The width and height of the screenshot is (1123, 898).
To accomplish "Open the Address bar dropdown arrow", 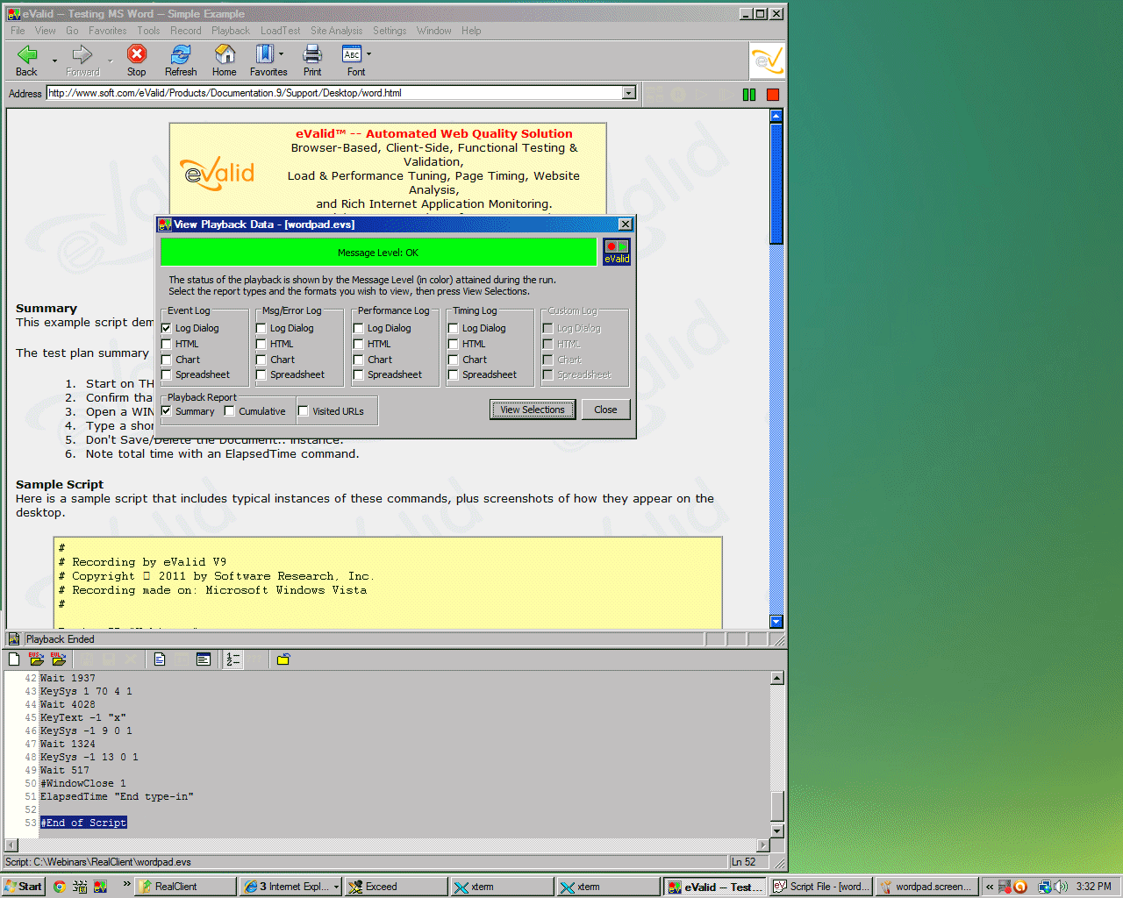I will coord(629,93).
